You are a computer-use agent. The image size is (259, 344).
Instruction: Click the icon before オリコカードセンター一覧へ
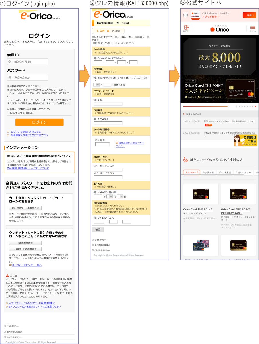click(x=10, y=265)
